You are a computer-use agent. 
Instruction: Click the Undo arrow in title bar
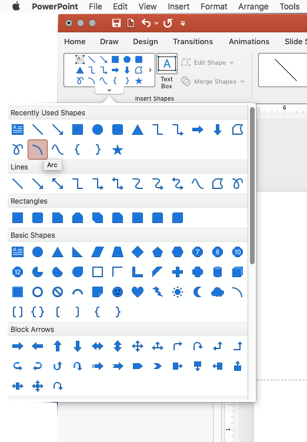pyautogui.click(x=146, y=23)
